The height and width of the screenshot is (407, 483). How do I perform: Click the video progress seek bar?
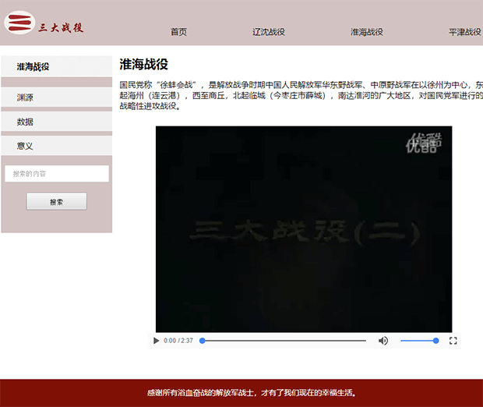pyautogui.click(x=284, y=341)
